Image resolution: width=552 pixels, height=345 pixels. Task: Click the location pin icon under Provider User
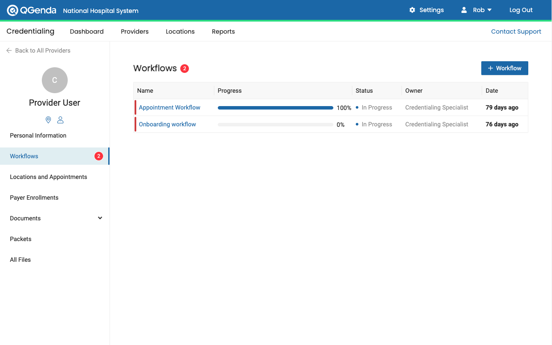[48, 120]
